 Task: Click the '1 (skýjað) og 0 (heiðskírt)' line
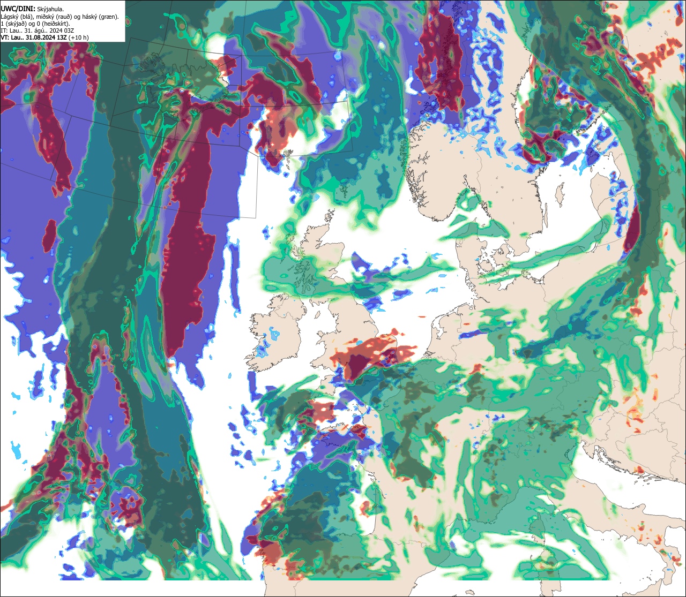click(x=35, y=23)
